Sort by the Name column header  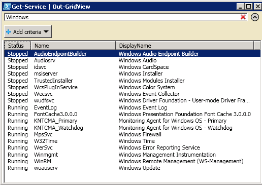pyautogui.click(x=73, y=46)
